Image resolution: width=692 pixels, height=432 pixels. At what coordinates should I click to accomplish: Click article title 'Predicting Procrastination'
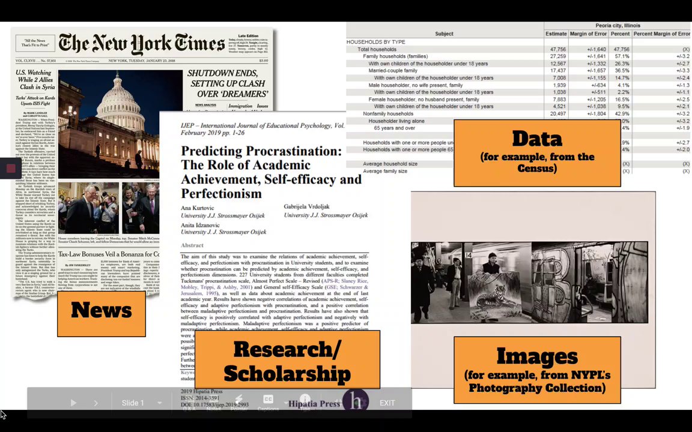coord(271,172)
